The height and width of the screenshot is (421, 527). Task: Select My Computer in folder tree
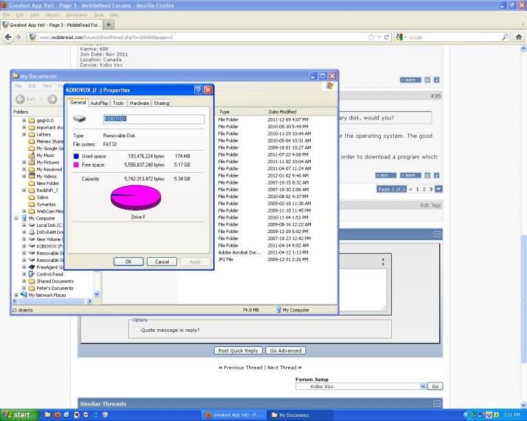coord(42,218)
